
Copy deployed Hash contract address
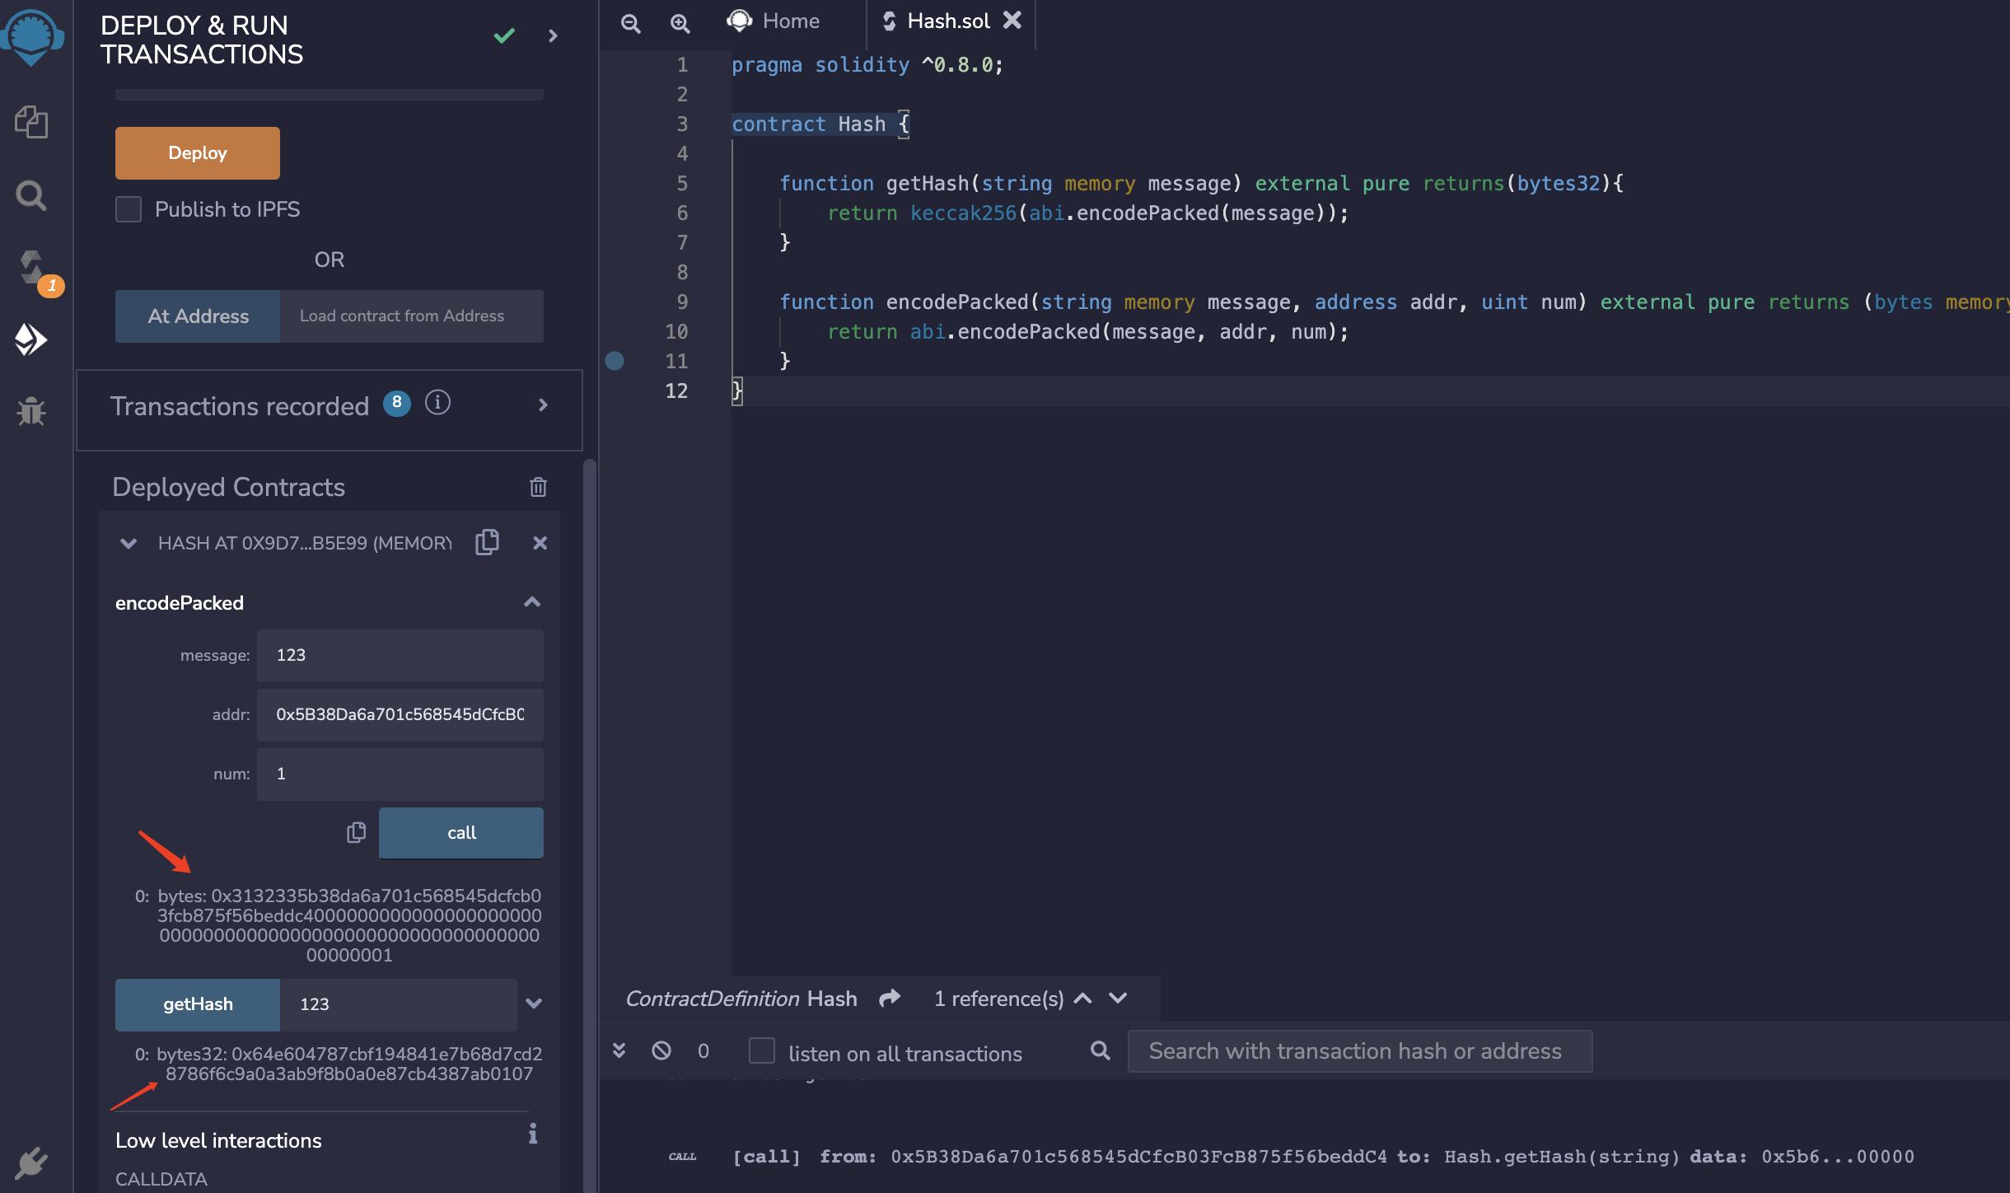pyautogui.click(x=487, y=542)
